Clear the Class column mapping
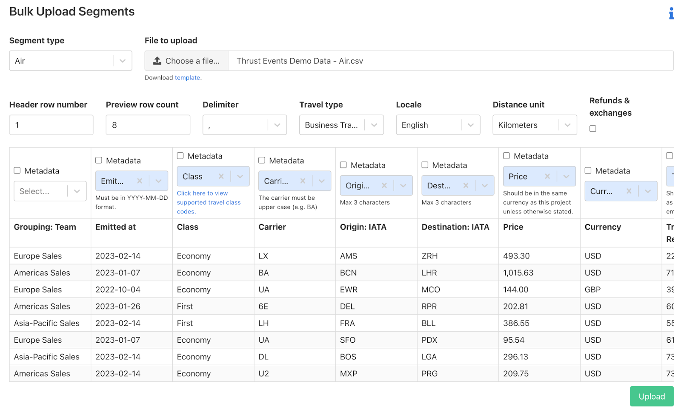 221,176
